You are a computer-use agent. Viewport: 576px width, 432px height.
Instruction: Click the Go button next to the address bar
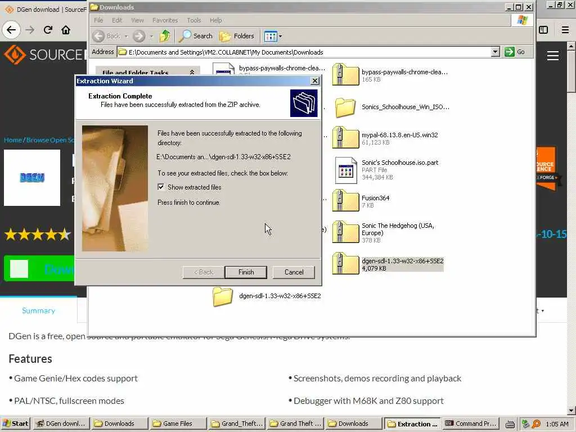point(515,52)
